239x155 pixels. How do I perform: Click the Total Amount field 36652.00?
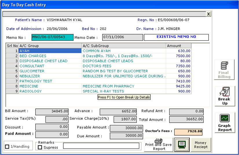[186, 119]
